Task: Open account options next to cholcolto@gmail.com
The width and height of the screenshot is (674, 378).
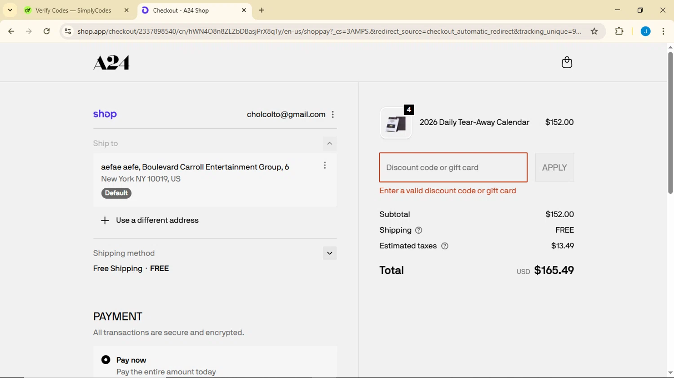Action: tap(333, 114)
